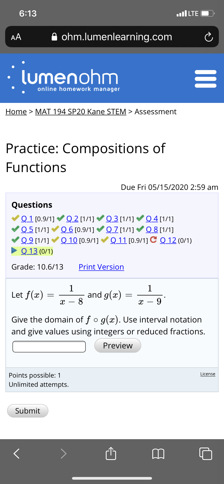Open MAT 194 SP20 Kane STEM breadcrumb

click(x=80, y=112)
